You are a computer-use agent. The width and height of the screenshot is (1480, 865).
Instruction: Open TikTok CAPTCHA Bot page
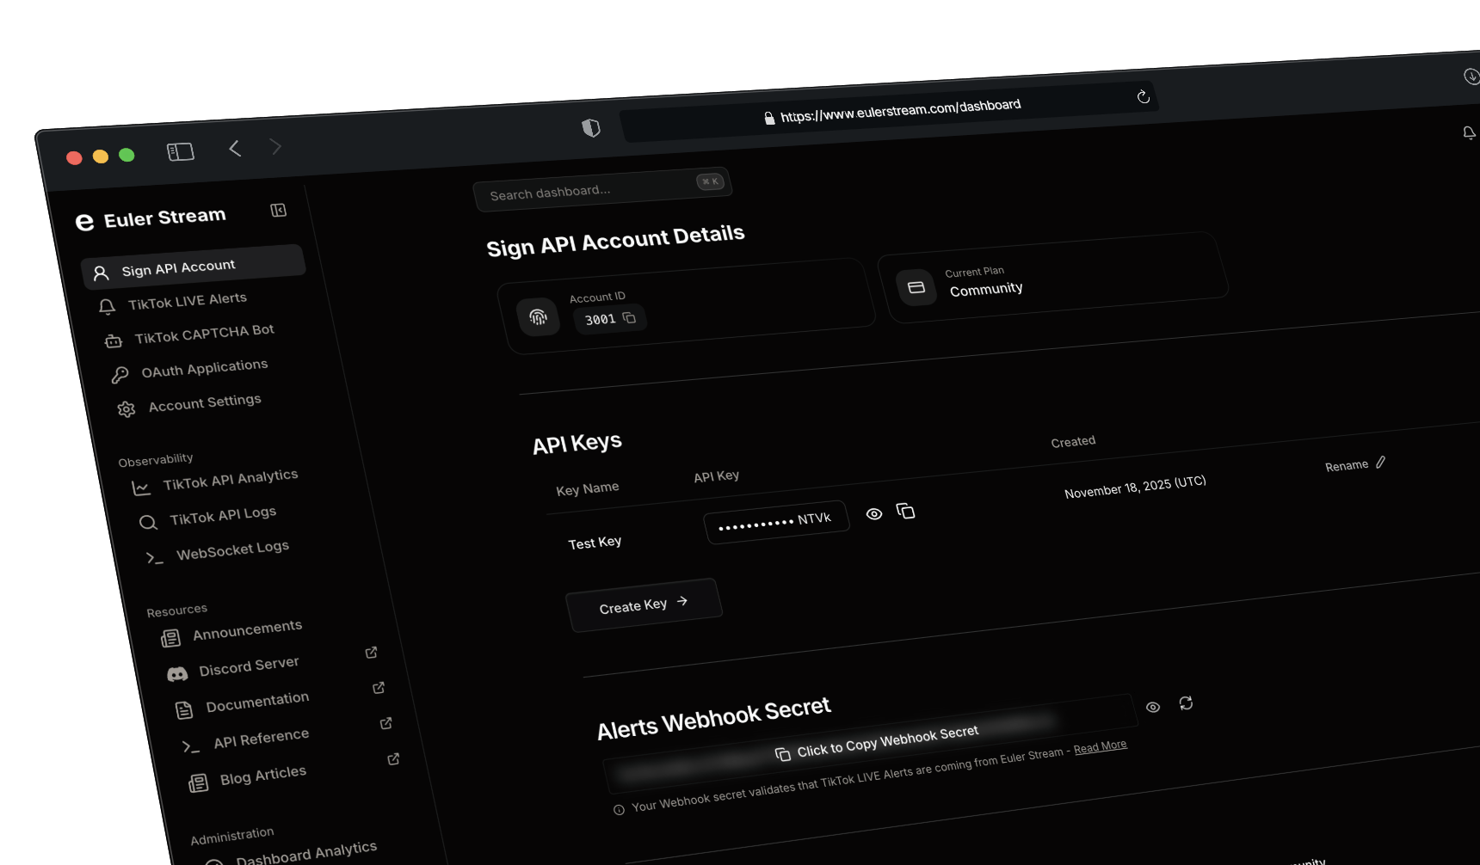tap(204, 334)
